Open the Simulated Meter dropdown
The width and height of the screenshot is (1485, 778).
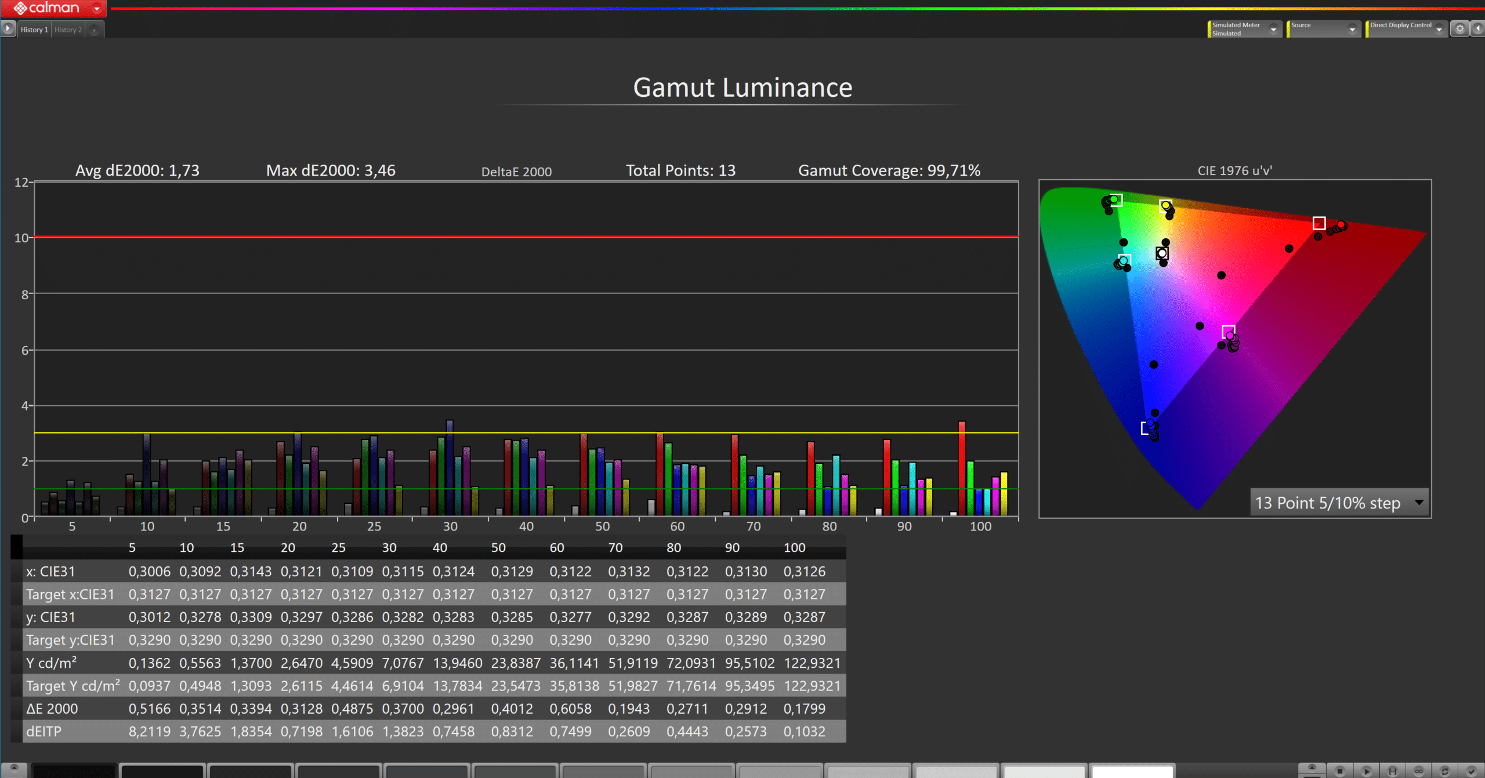[x=1273, y=29]
